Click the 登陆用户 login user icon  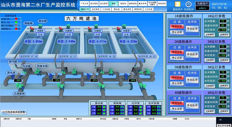pos(177,4)
